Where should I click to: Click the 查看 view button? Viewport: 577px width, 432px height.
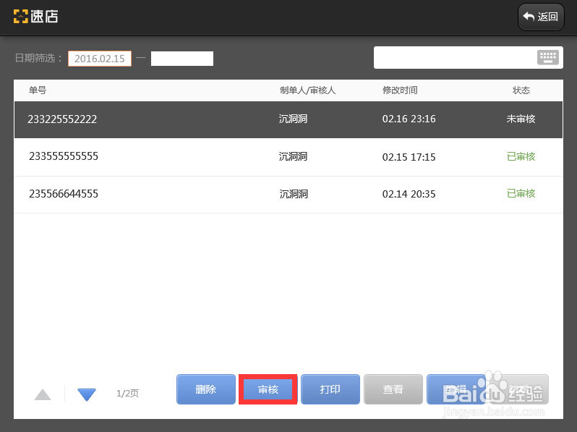pos(393,389)
